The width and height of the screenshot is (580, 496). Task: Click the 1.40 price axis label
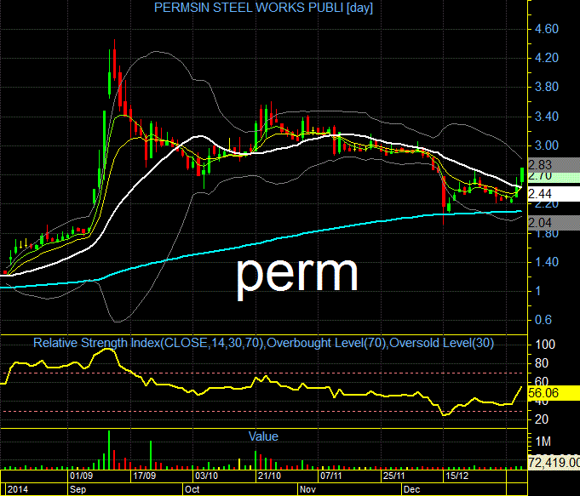point(546,262)
